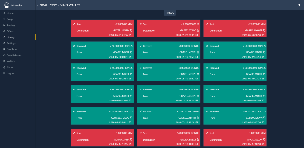Copy sender address GCW5W...H2MA2

point(131,118)
